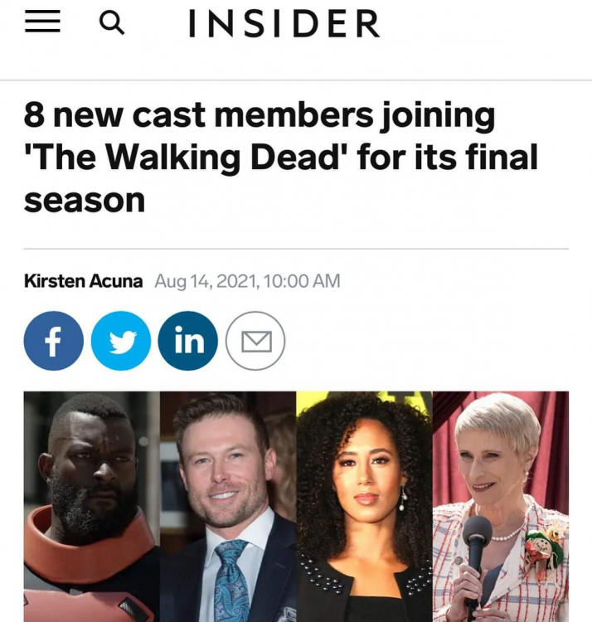Go to the INSIDER homepage logo

pyautogui.click(x=284, y=23)
